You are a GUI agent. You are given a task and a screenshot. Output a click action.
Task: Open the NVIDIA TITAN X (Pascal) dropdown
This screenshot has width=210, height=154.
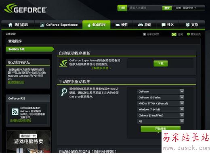click(161, 103)
